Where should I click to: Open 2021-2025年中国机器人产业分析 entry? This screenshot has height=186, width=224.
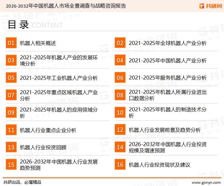click(x=168, y=60)
